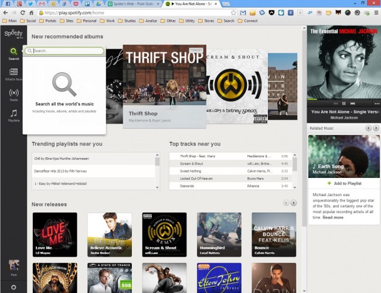Open the Connect bookmarks folder

247,21
